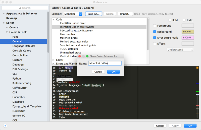Open Debugger color settings
The height and width of the screenshot is (130, 201).
point(18,64)
